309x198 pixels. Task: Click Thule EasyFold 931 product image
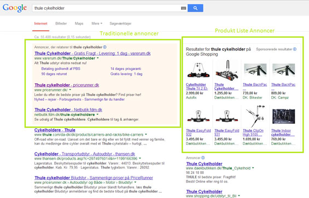(227, 117)
